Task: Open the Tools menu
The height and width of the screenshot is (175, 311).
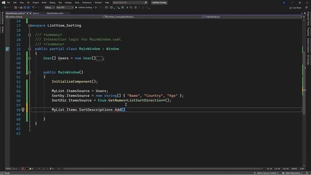Action: point(77,2)
